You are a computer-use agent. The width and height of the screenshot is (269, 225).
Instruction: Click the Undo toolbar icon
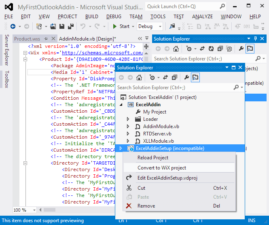tap(83, 26)
